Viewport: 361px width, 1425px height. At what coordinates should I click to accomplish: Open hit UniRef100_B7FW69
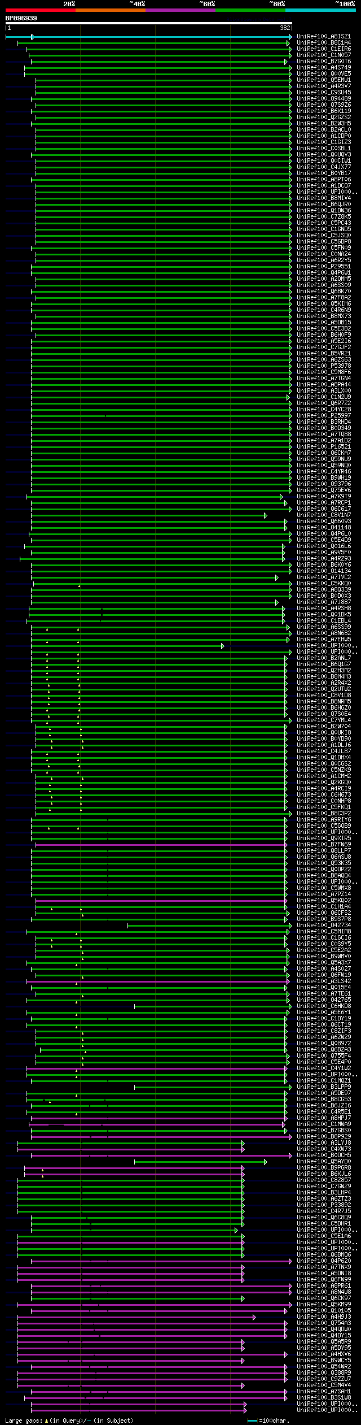pyautogui.click(x=324, y=845)
